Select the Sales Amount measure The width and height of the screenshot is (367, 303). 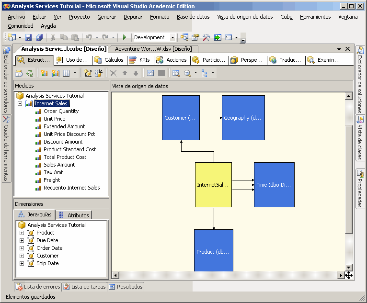[59, 165]
